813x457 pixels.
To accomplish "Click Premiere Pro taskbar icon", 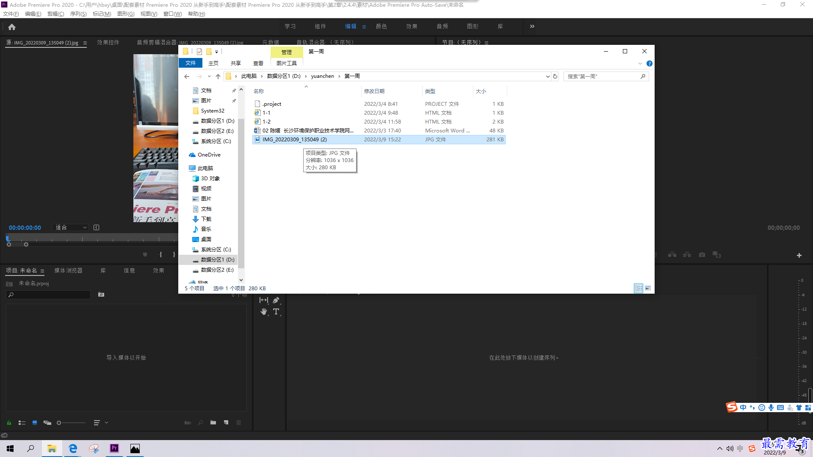I will 114,448.
